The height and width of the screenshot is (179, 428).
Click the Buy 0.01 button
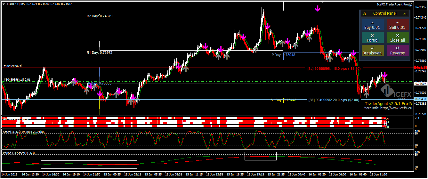[372, 25]
